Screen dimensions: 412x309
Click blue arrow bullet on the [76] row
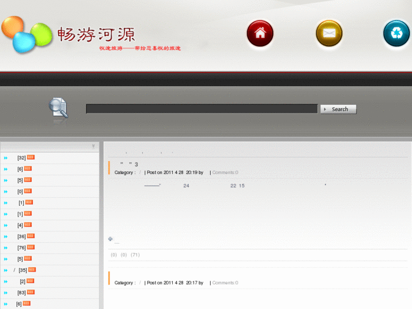click(x=6, y=248)
